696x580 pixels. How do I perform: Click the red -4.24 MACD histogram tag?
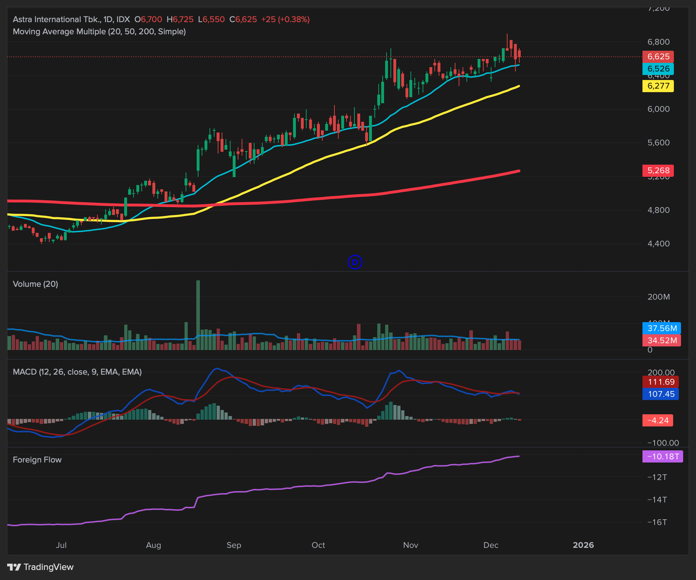[x=657, y=420]
